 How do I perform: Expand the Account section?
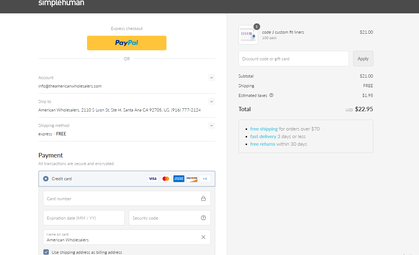(x=212, y=78)
